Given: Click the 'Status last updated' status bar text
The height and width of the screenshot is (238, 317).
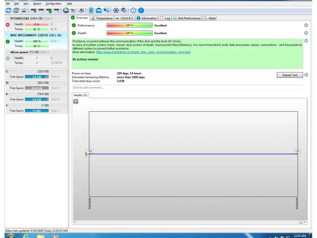Looking at the screenshot, I should pos(36,230).
